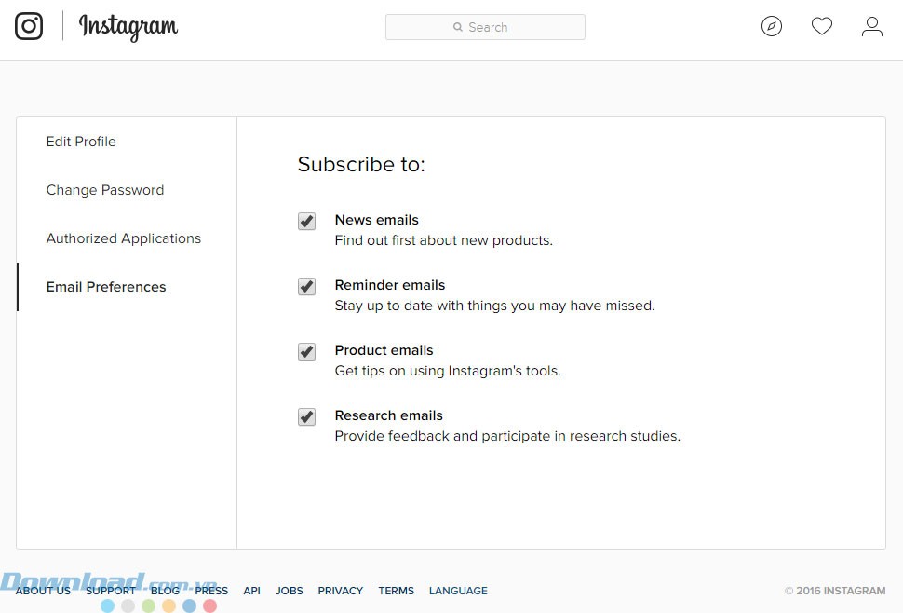Click the Instagram camera logo icon
This screenshot has width=903, height=613.
coord(29,26)
